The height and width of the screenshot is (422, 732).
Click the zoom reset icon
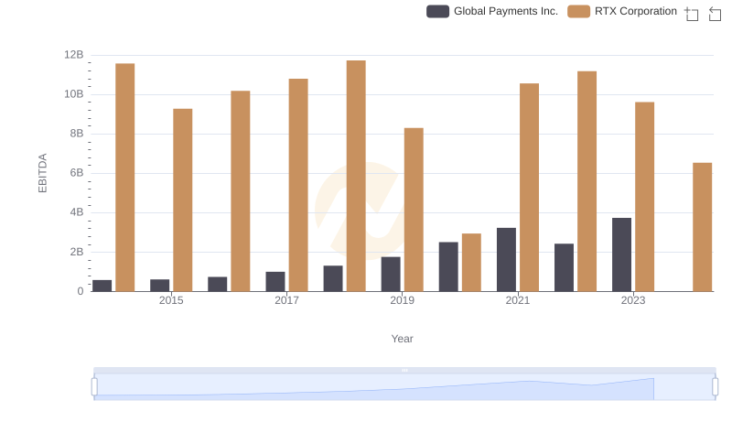pos(715,14)
